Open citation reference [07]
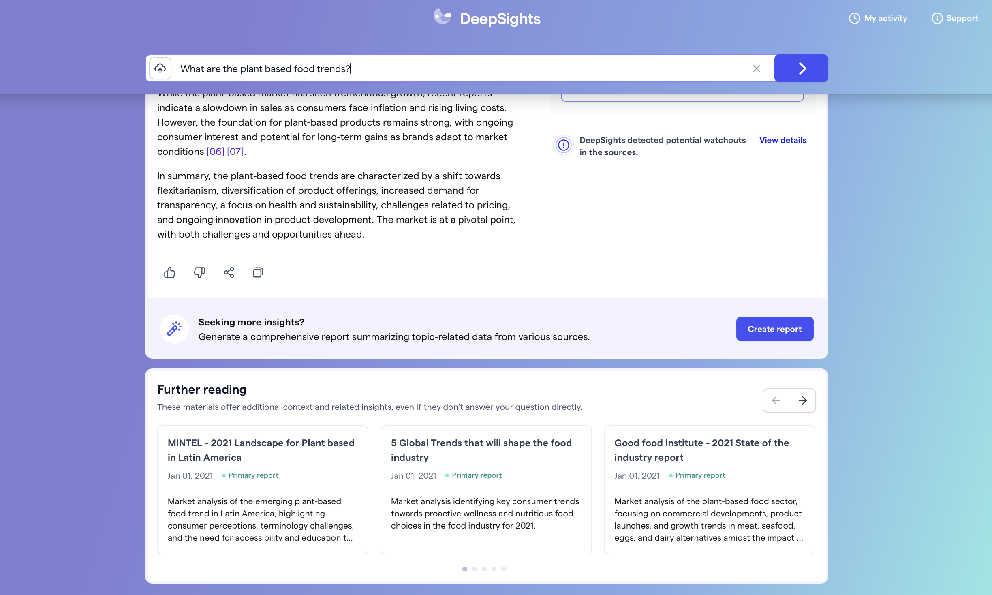Image resolution: width=992 pixels, height=595 pixels. pyautogui.click(x=235, y=152)
